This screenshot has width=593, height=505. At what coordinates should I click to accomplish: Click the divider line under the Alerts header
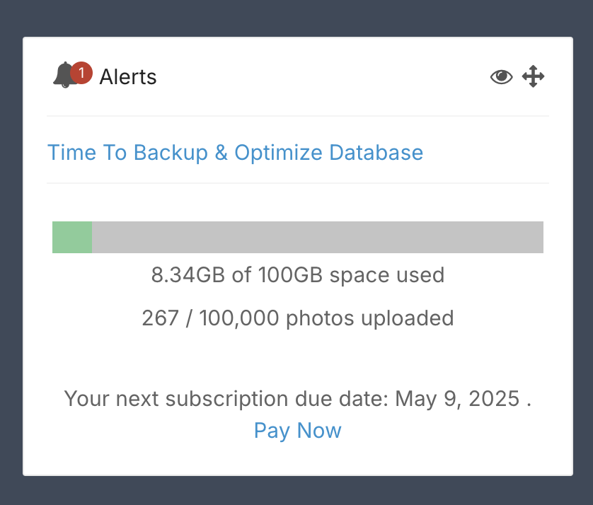(298, 116)
